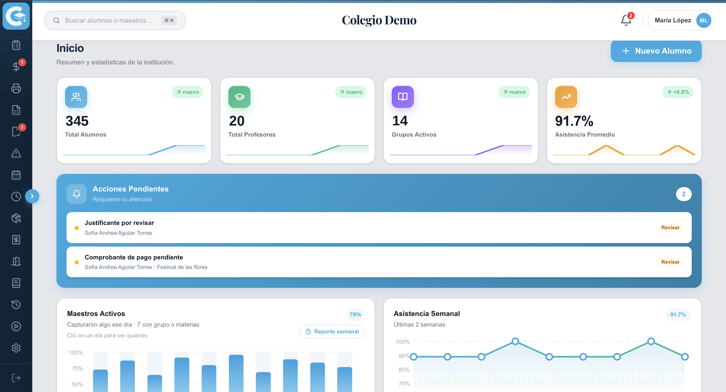Click the Asistencia Semanal heading
This screenshot has width=726, height=392.
pyautogui.click(x=427, y=313)
